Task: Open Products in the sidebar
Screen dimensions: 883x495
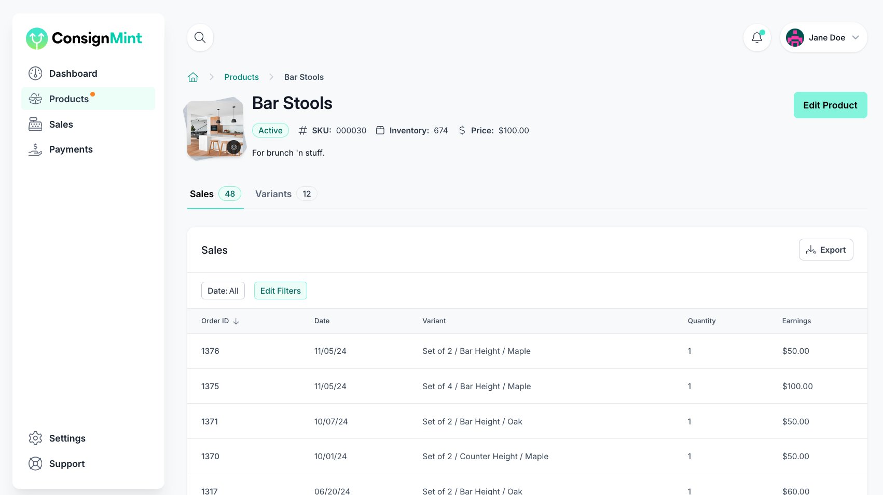Action: 88,99
